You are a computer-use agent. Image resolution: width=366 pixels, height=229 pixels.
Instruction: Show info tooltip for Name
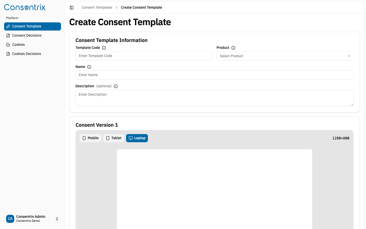[x=89, y=67]
